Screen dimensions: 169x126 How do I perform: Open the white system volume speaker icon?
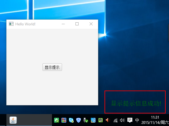(x=123, y=120)
